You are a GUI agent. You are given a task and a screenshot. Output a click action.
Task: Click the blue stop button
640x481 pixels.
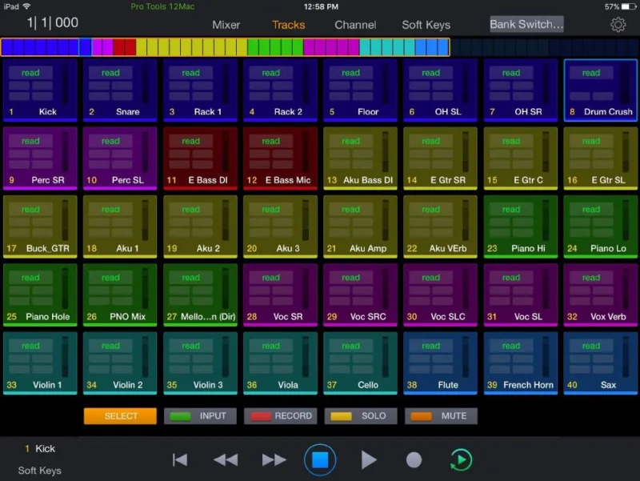click(320, 459)
